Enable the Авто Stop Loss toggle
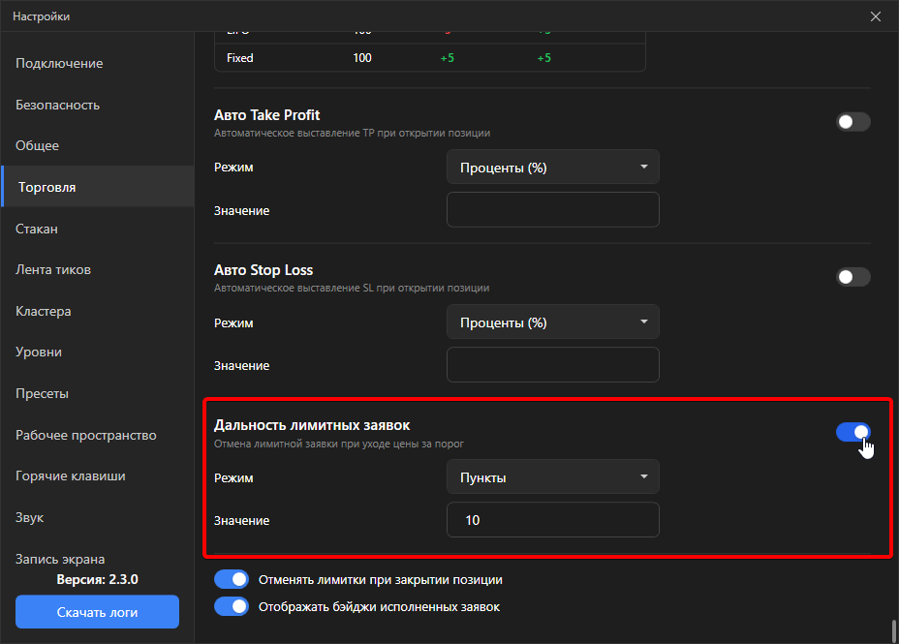 pos(853,277)
